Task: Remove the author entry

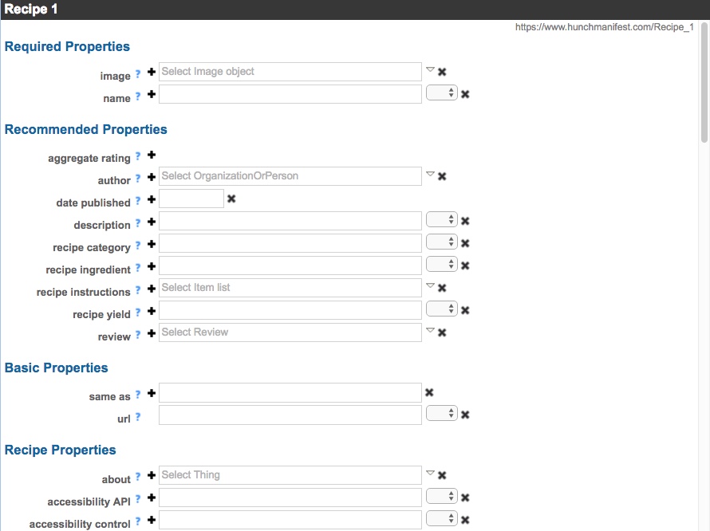Action: click(x=442, y=176)
